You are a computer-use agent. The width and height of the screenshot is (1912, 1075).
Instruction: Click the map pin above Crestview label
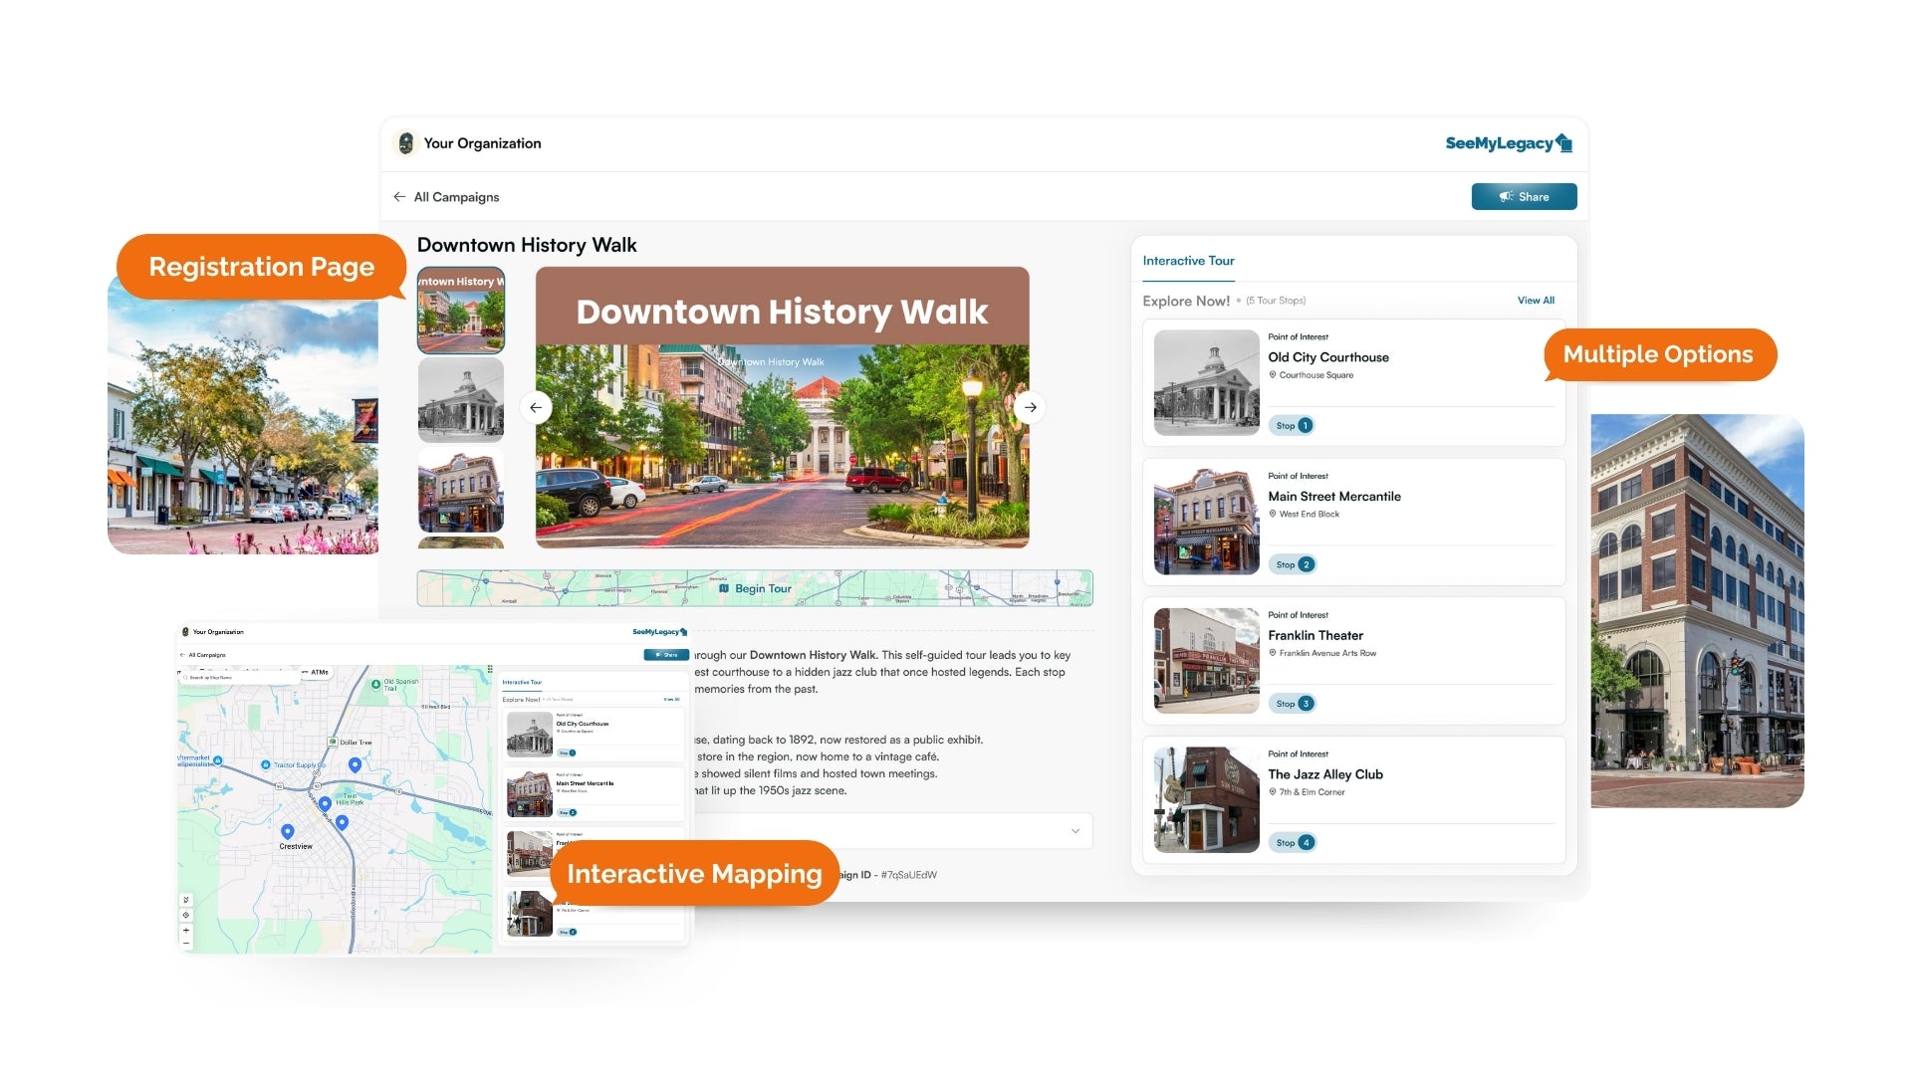point(288,831)
